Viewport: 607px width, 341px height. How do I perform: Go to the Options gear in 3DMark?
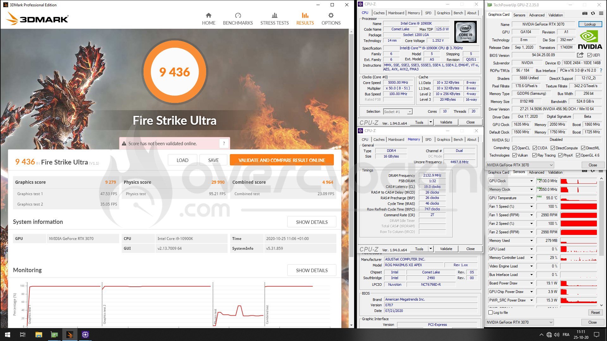coord(331,19)
